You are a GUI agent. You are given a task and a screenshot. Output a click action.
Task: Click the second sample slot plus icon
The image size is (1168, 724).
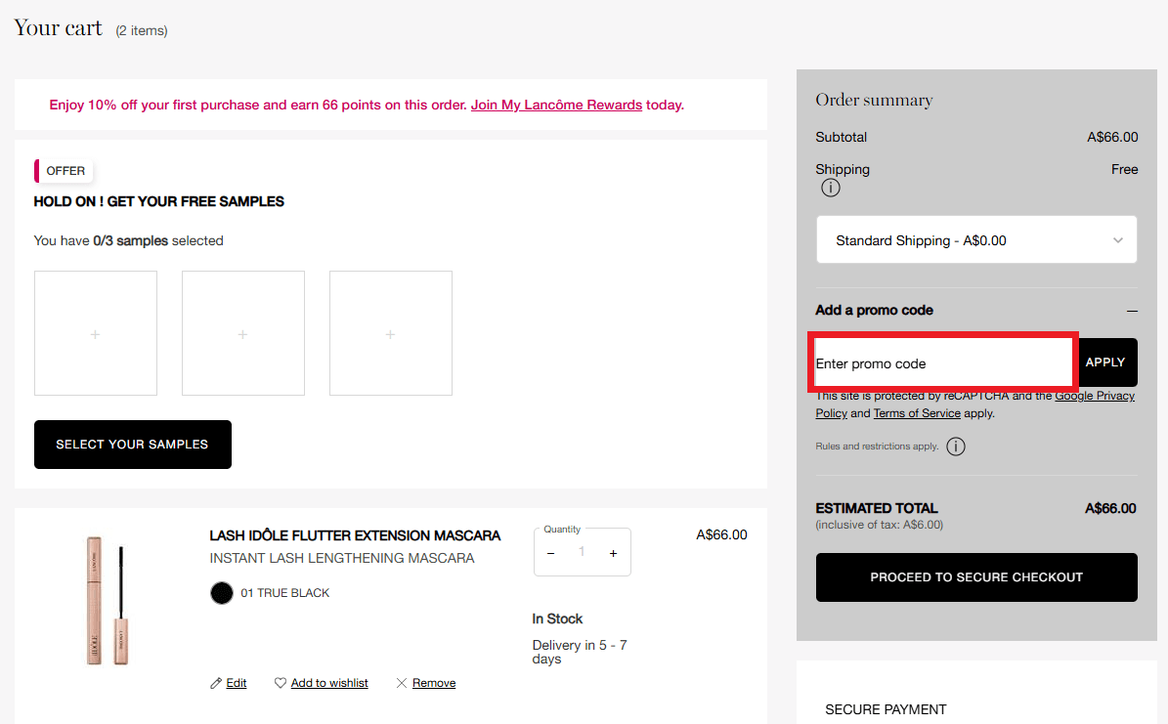point(242,332)
